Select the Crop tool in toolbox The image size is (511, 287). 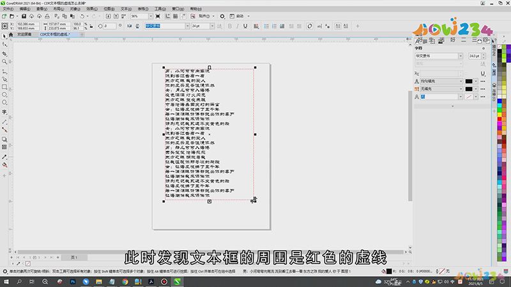(4, 54)
